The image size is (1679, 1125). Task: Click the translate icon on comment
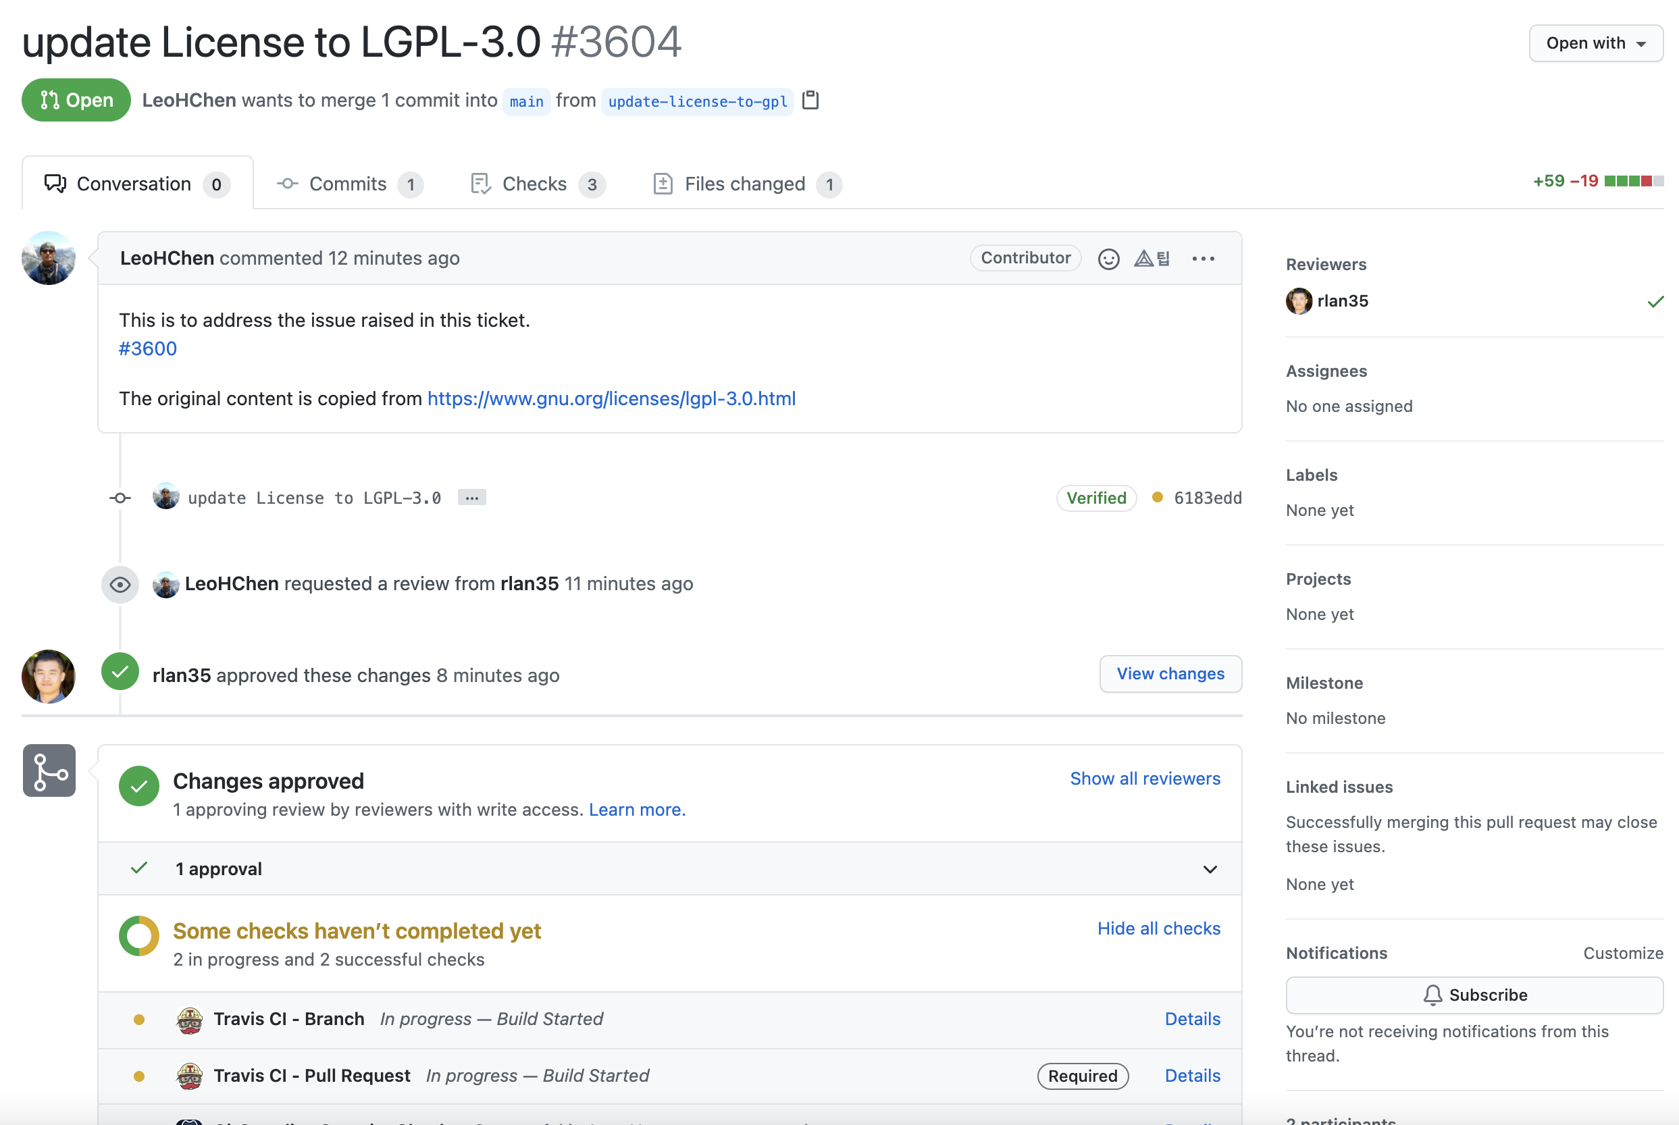click(1152, 258)
